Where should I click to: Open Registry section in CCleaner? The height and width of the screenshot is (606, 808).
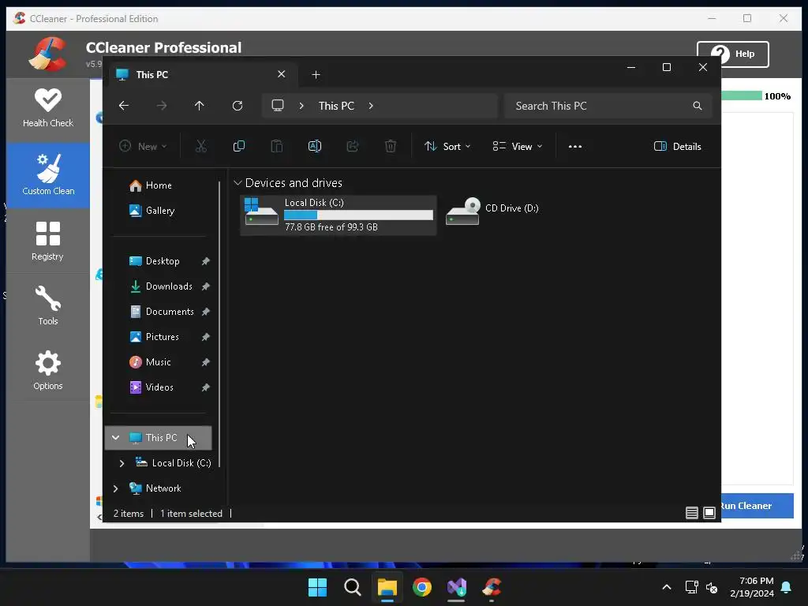pos(48,241)
